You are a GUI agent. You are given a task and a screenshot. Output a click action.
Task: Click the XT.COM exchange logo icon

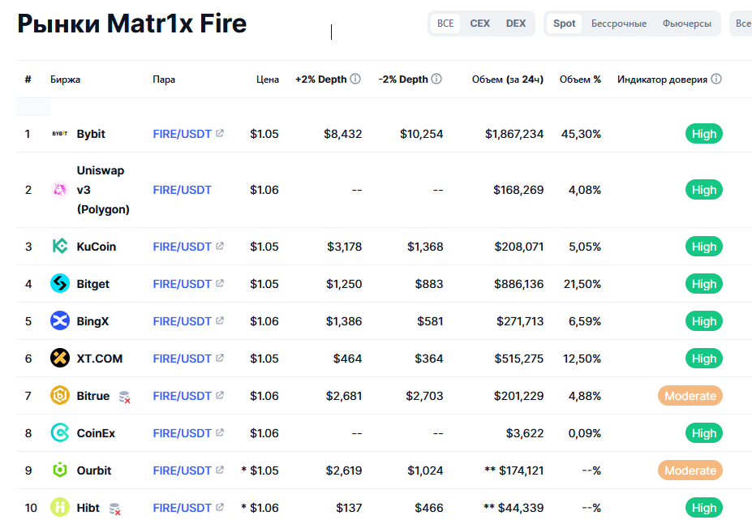[60, 359]
